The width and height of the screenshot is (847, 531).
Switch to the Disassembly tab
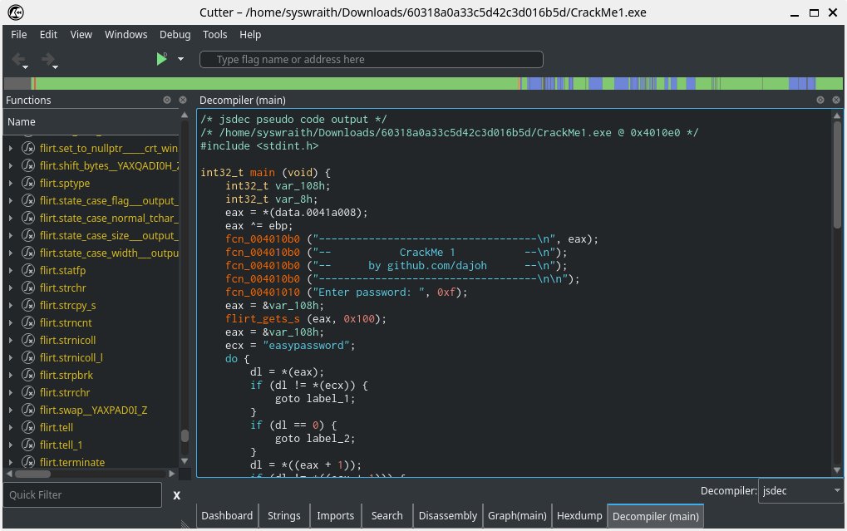tap(448, 516)
